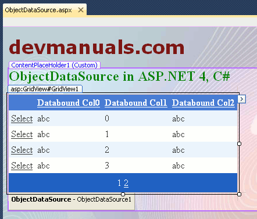This screenshot has height=219, width=257.
Task: Click the ObjectDataSource in ASP.NET 4 heading
Action: click(x=119, y=76)
